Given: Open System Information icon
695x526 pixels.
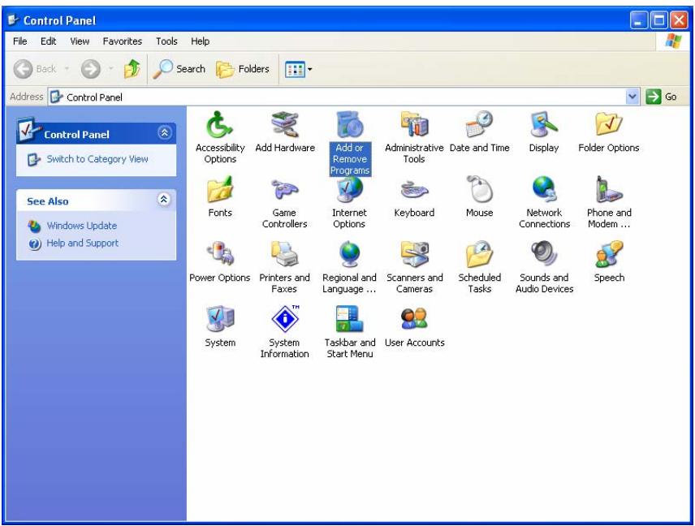Looking at the screenshot, I should (284, 332).
